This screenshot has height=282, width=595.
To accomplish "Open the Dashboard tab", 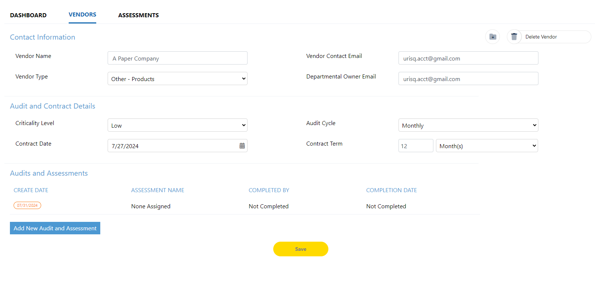I will click(28, 15).
